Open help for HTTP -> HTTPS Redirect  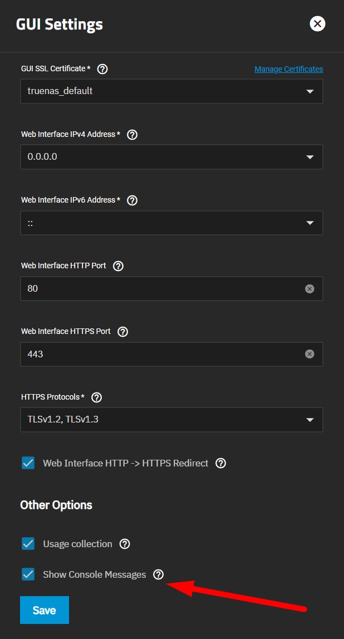click(x=220, y=463)
